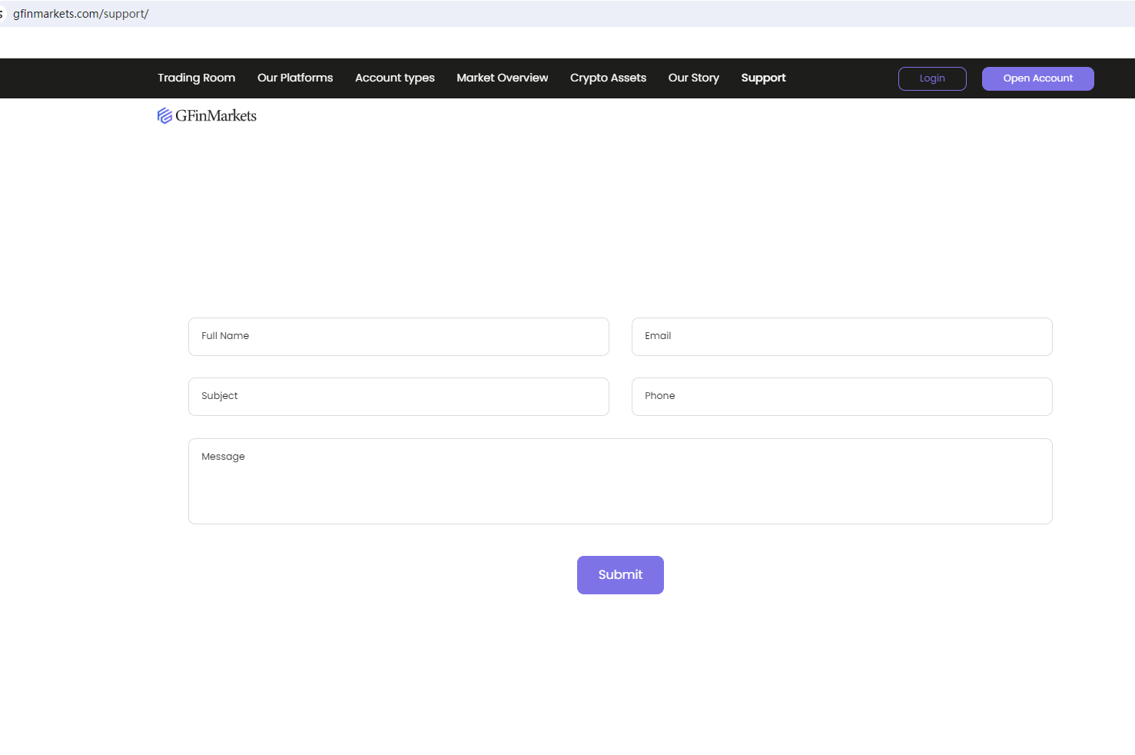Focus the Phone number field
This screenshot has height=755, width=1135.
[x=841, y=397]
